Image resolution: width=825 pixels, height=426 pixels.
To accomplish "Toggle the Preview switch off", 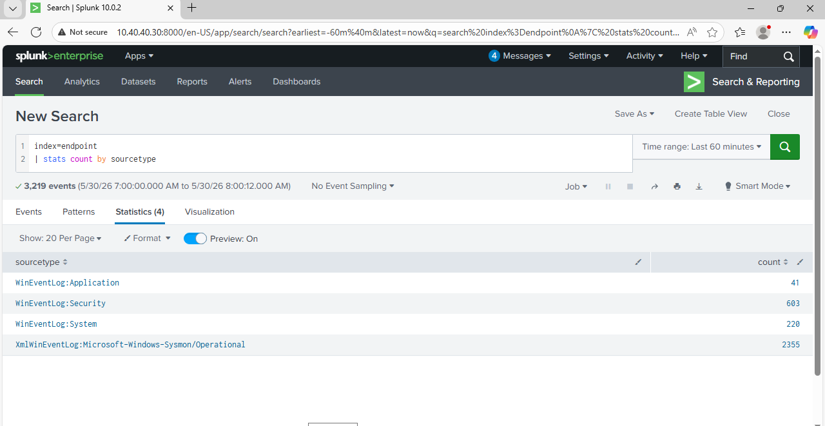I will 195,238.
